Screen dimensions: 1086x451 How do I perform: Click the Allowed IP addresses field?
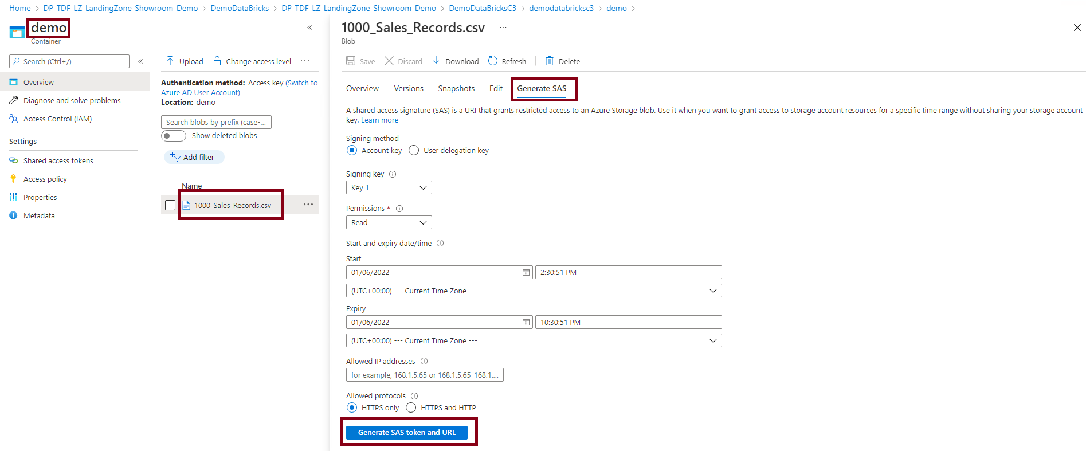click(x=425, y=375)
